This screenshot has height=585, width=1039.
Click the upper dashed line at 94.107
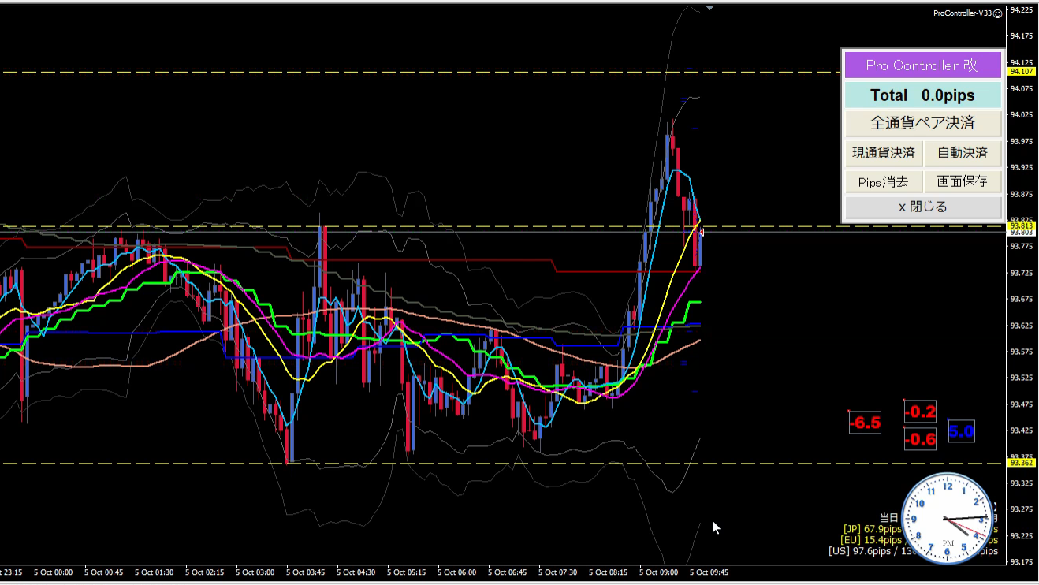click(422, 72)
